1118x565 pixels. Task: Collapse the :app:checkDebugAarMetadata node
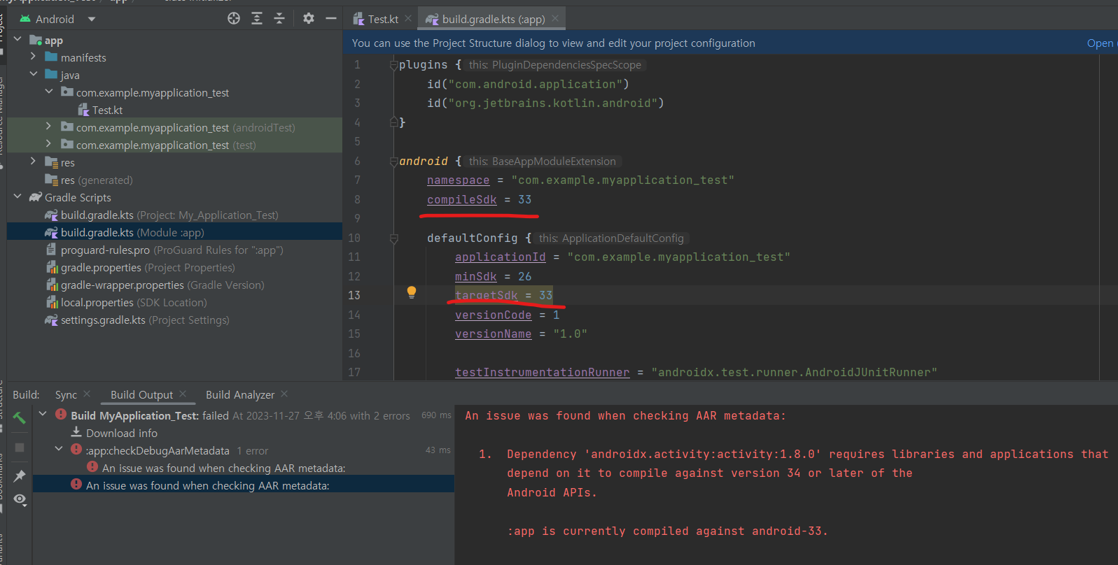[x=59, y=450]
